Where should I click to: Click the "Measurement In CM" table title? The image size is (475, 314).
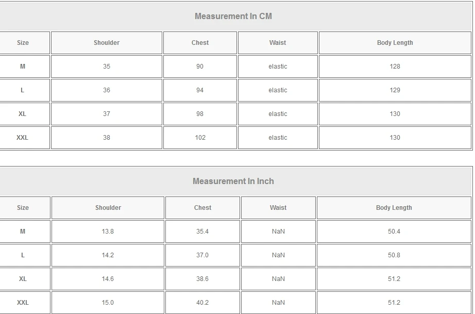pos(233,16)
